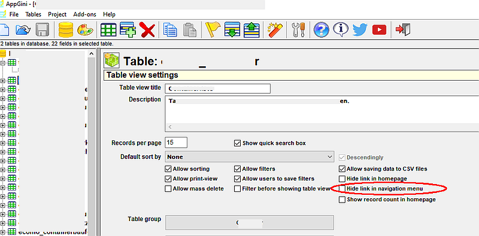The width and height of the screenshot is (479, 236).
Task: Click the green cube table icon beside title
Action: coord(111,60)
